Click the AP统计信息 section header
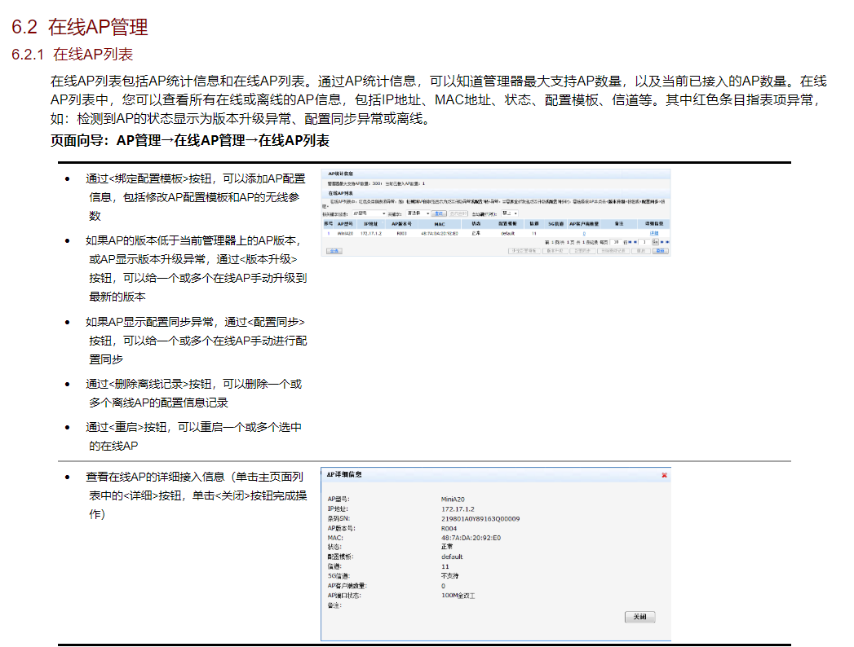854x647 pixels. pyautogui.click(x=340, y=174)
